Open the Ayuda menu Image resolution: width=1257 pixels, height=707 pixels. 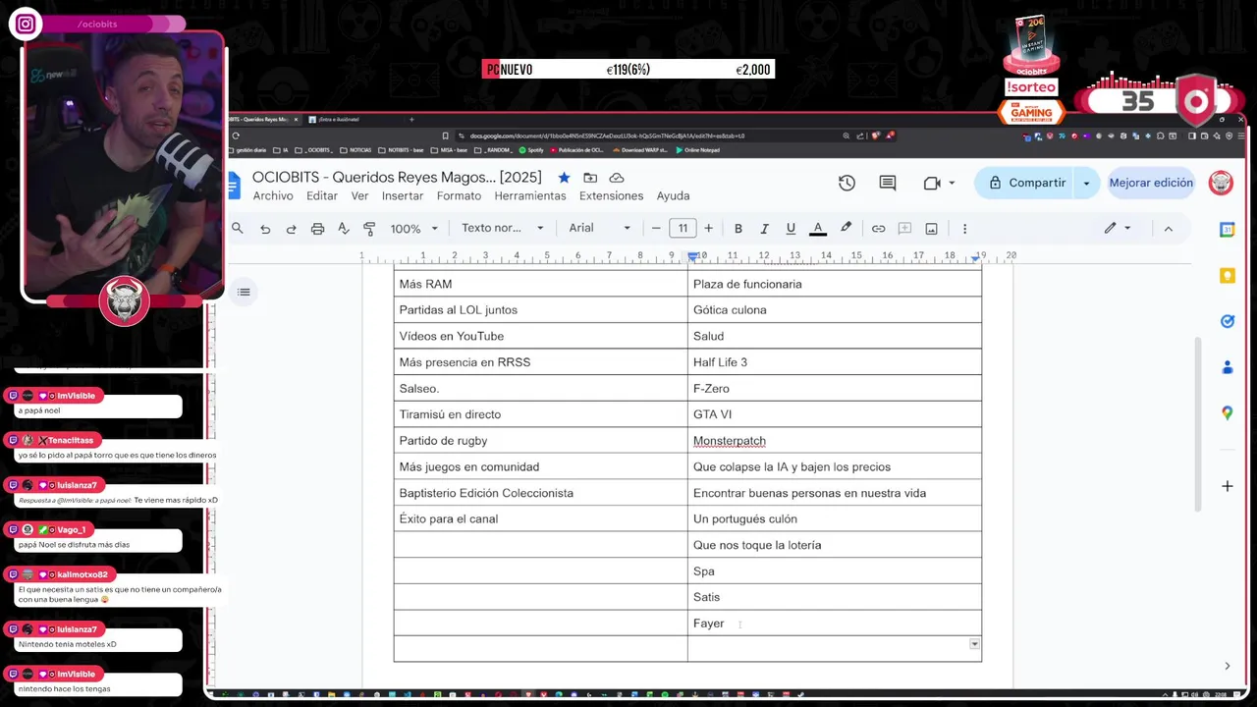point(673,196)
